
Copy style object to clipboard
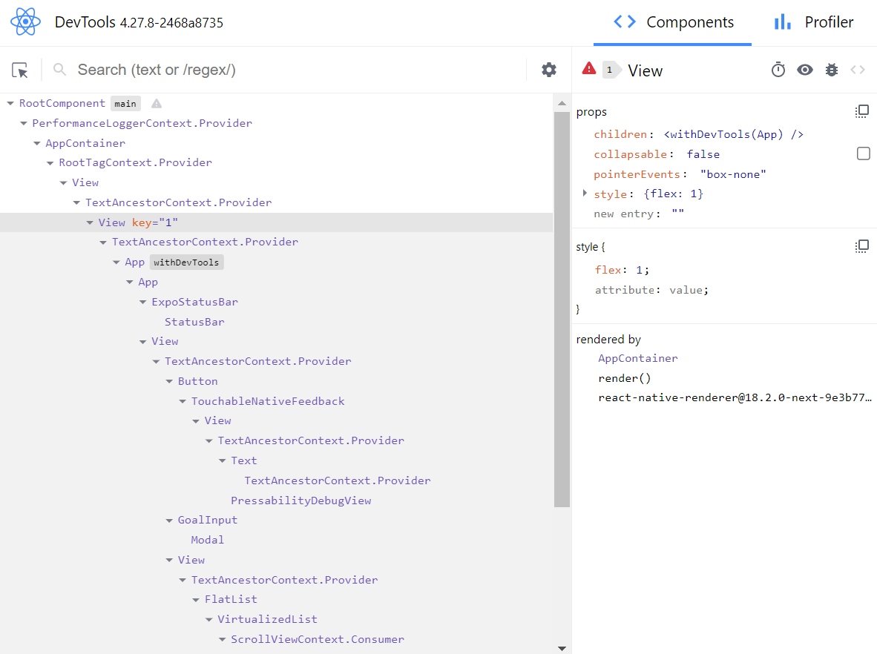pos(862,246)
